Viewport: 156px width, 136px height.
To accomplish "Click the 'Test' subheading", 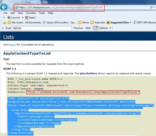I will (x=6, y=59).
